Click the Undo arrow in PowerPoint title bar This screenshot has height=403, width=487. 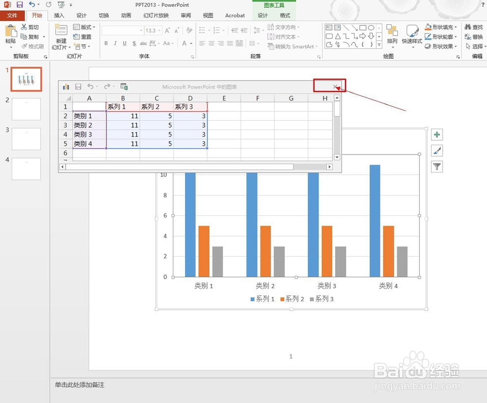pyautogui.click(x=32, y=5)
